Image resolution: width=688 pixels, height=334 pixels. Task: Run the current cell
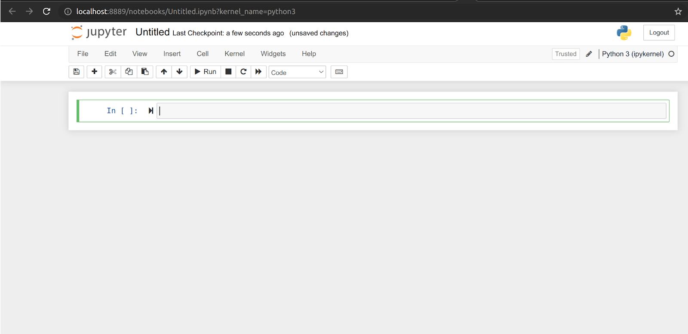coord(206,72)
